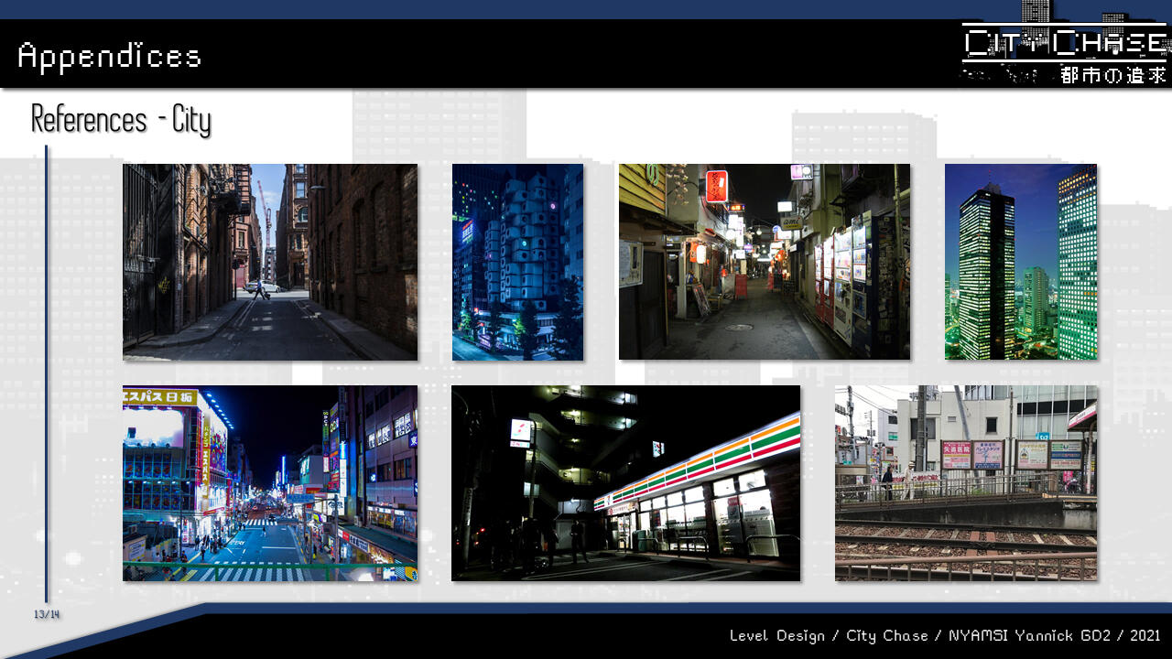Select the 7-Eleven convenience store photo

(625, 482)
